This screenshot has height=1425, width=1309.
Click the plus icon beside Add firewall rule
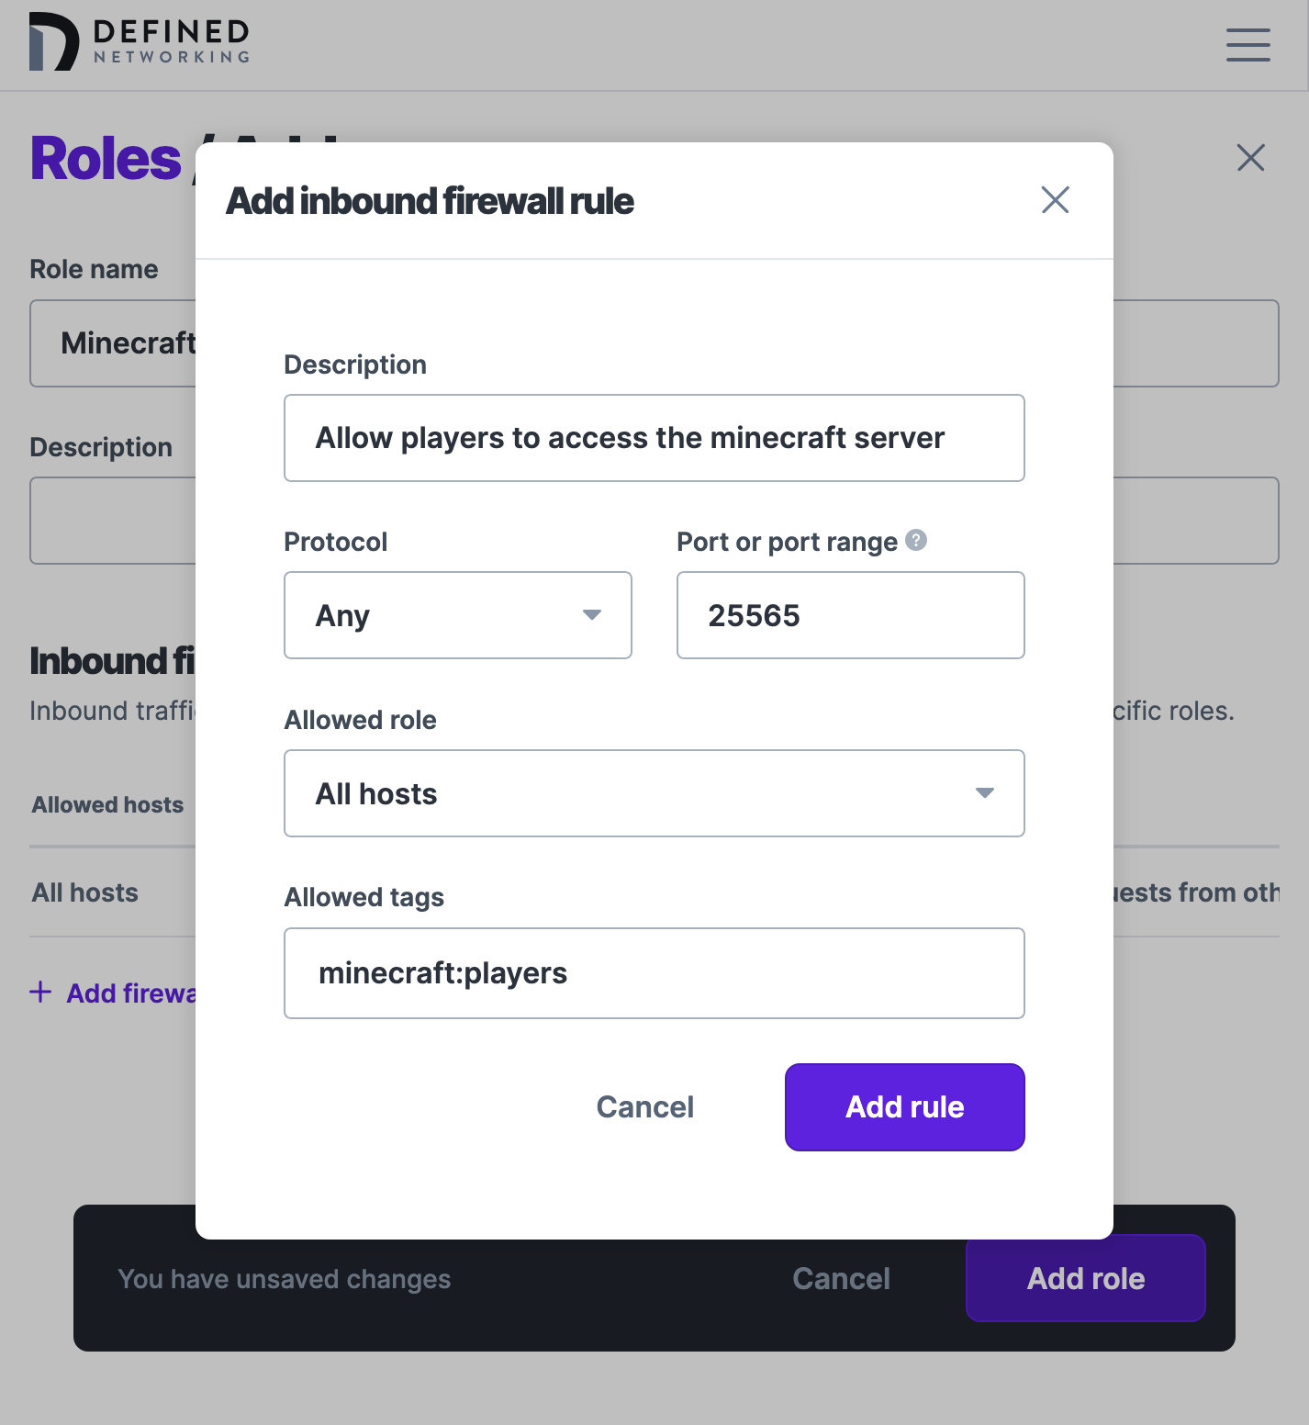coord(40,993)
